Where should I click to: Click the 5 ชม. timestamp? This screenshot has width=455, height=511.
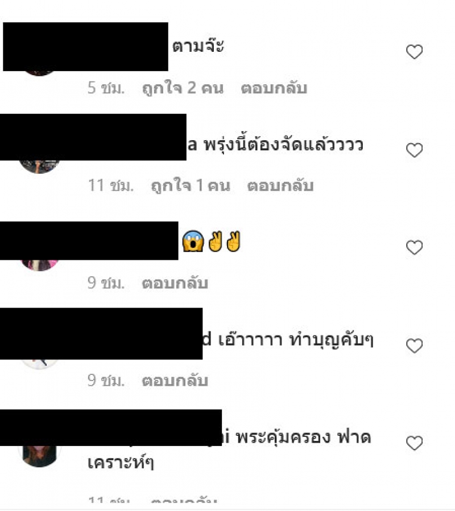click(106, 88)
